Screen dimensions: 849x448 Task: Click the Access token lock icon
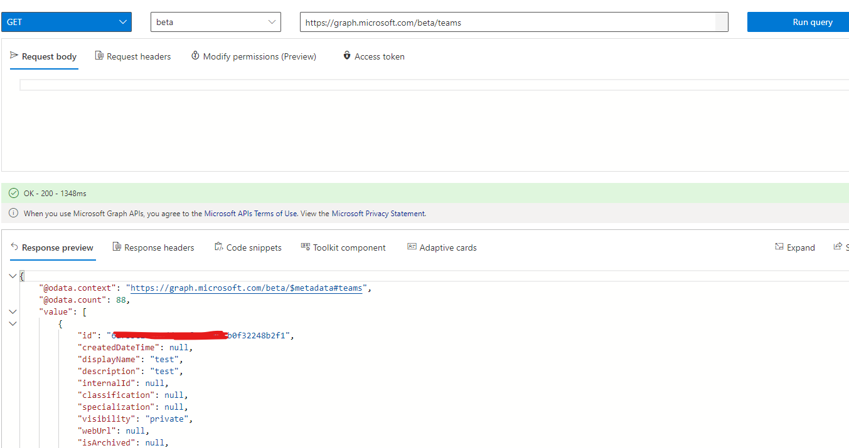pos(346,56)
